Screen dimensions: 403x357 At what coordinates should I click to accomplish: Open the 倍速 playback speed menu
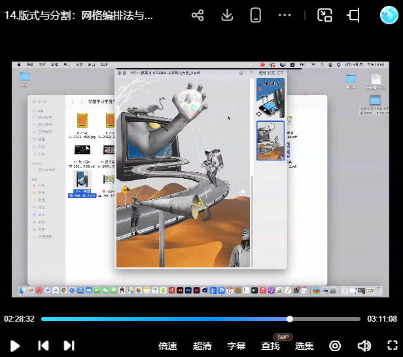168,346
